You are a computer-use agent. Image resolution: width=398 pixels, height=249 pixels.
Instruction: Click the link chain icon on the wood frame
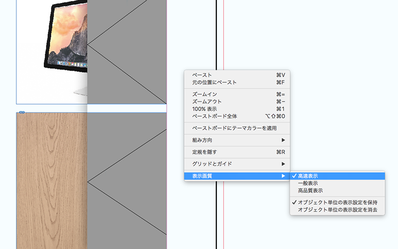(22, 113)
